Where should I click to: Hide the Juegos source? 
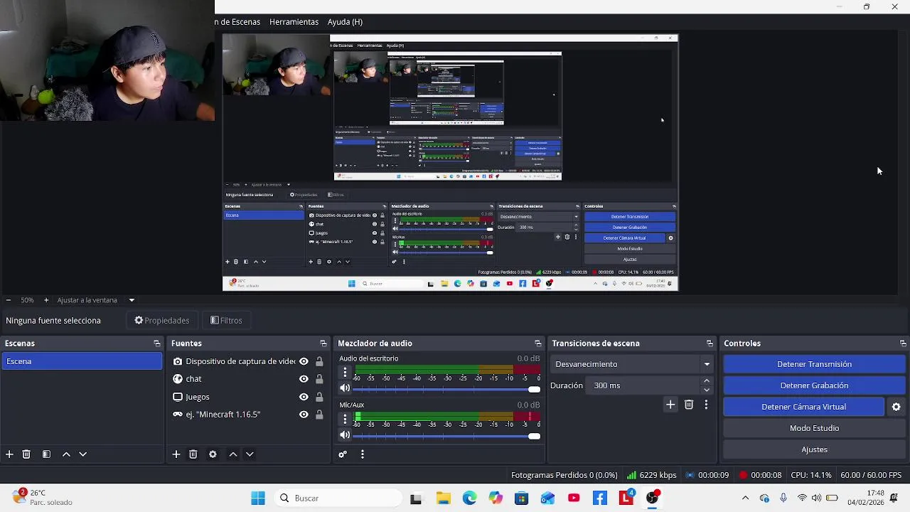(x=304, y=397)
